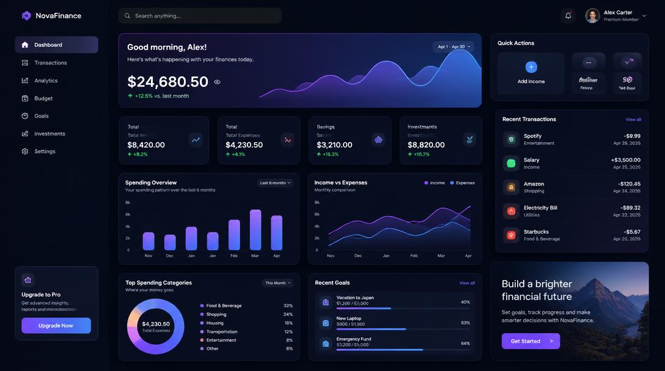The image size is (665, 371).
Task: Click the -$9.99 Spotify amount
Action: [x=632, y=136]
